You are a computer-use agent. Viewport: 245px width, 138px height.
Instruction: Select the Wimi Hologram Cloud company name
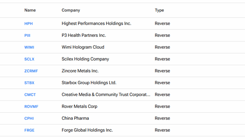coord(83,47)
